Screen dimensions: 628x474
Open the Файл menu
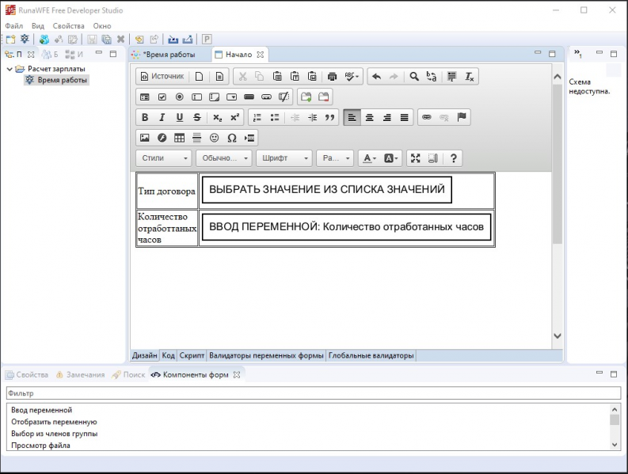click(13, 26)
